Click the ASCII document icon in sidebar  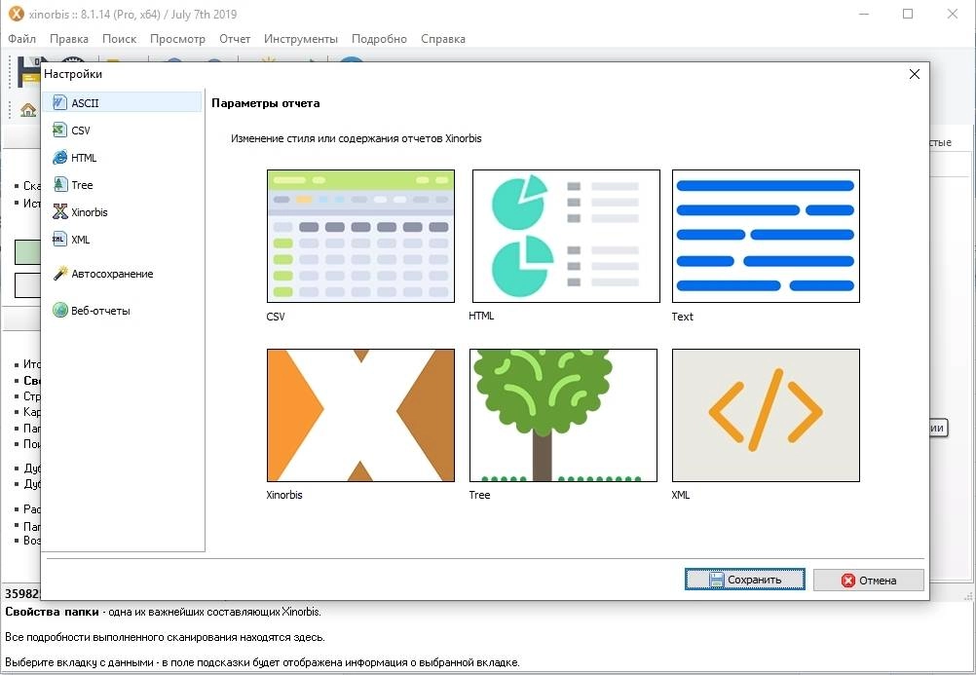coord(59,102)
